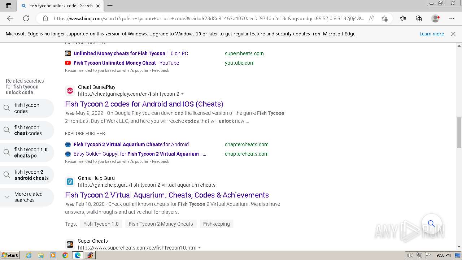Viewport: 462px width, 260px height.
Task: Click the youtube.com green domain text
Action: (240, 63)
